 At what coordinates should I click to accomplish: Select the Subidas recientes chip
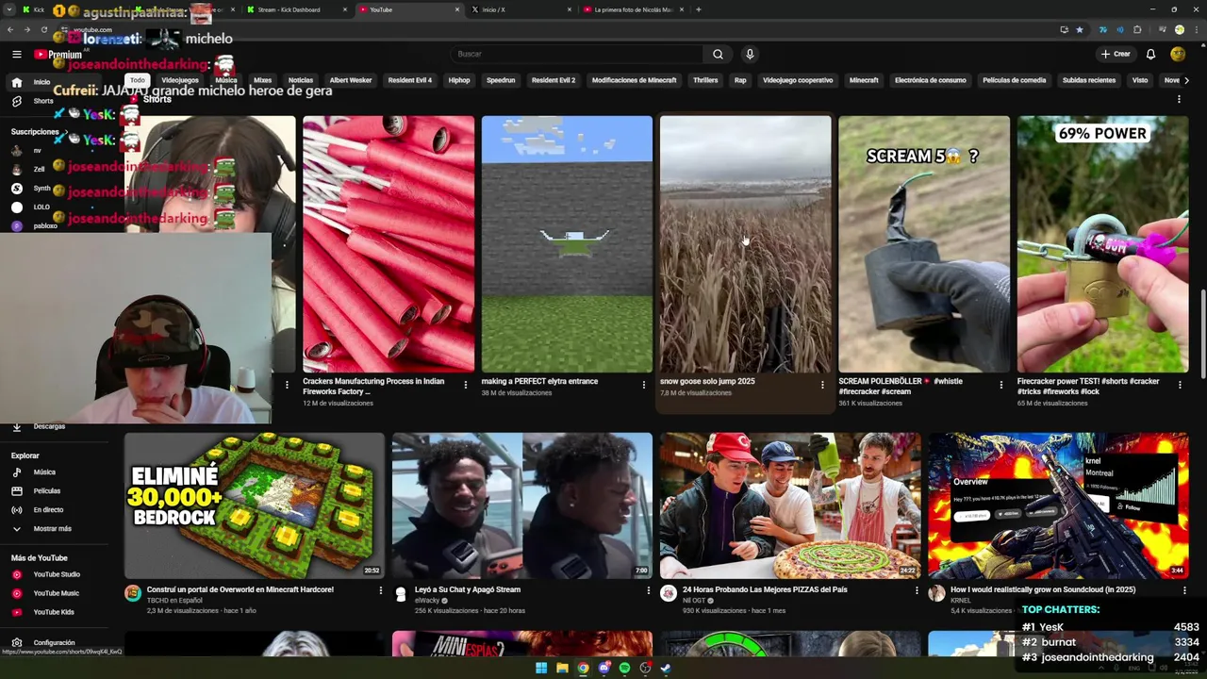tap(1089, 80)
